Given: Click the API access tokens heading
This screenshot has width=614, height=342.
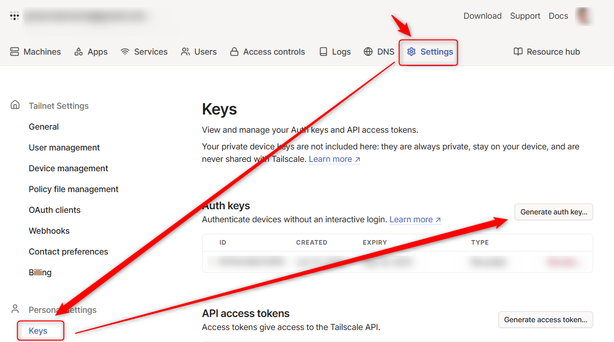Looking at the screenshot, I should point(245,313).
